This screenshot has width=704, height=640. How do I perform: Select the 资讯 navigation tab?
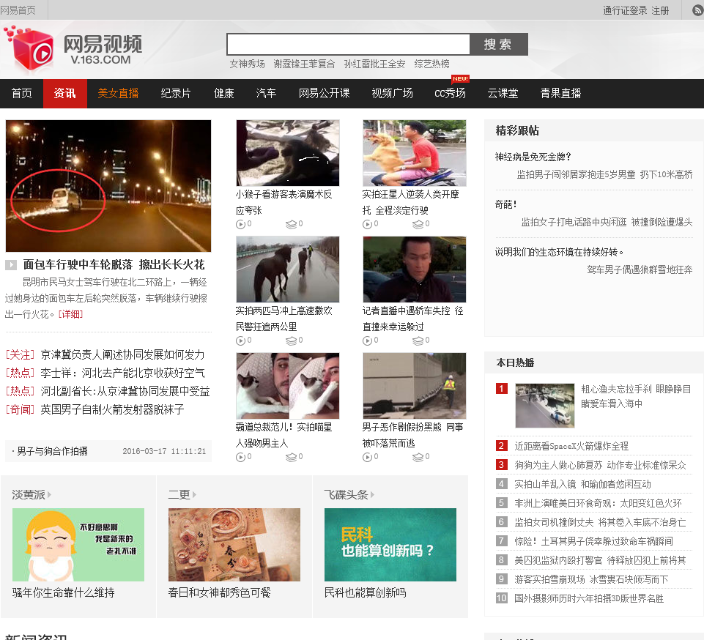click(65, 93)
